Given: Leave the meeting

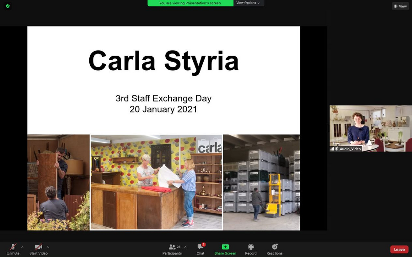Looking at the screenshot, I should (399, 249).
